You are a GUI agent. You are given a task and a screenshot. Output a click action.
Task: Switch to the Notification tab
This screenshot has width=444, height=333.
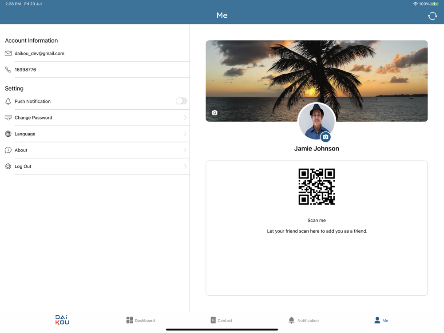tap(304, 320)
